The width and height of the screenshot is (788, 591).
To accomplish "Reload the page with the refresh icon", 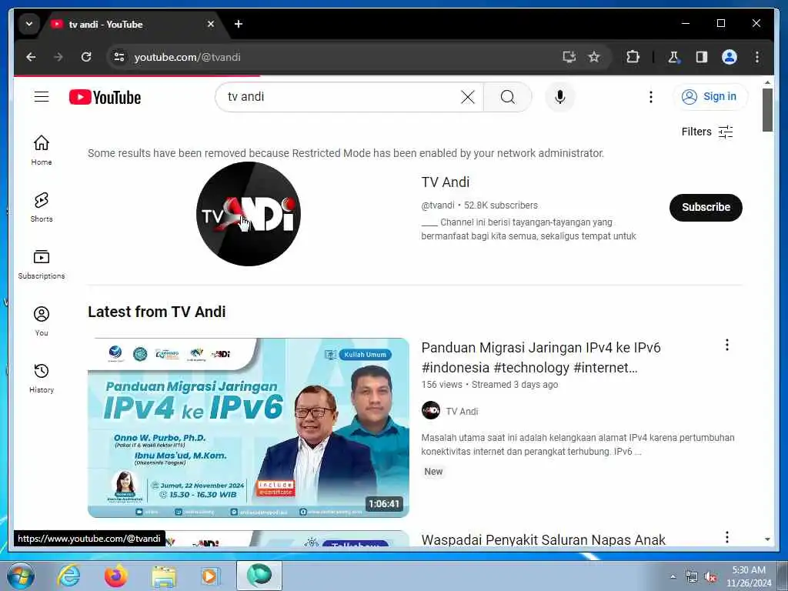I will (86, 57).
